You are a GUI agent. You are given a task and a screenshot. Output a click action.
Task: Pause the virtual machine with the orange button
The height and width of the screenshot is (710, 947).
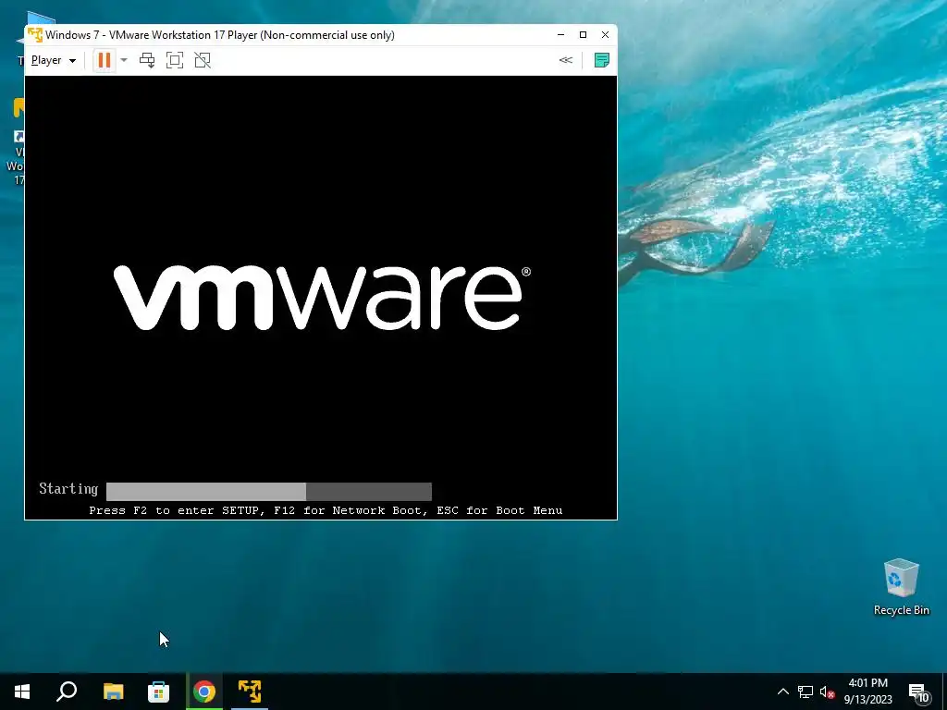click(104, 60)
